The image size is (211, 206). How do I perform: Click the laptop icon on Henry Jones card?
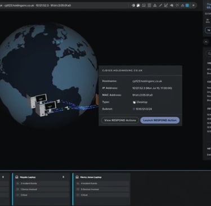click(x=77, y=177)
